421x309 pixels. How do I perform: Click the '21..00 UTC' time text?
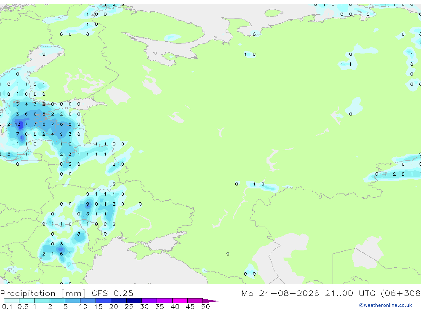[x=351, y=293]
